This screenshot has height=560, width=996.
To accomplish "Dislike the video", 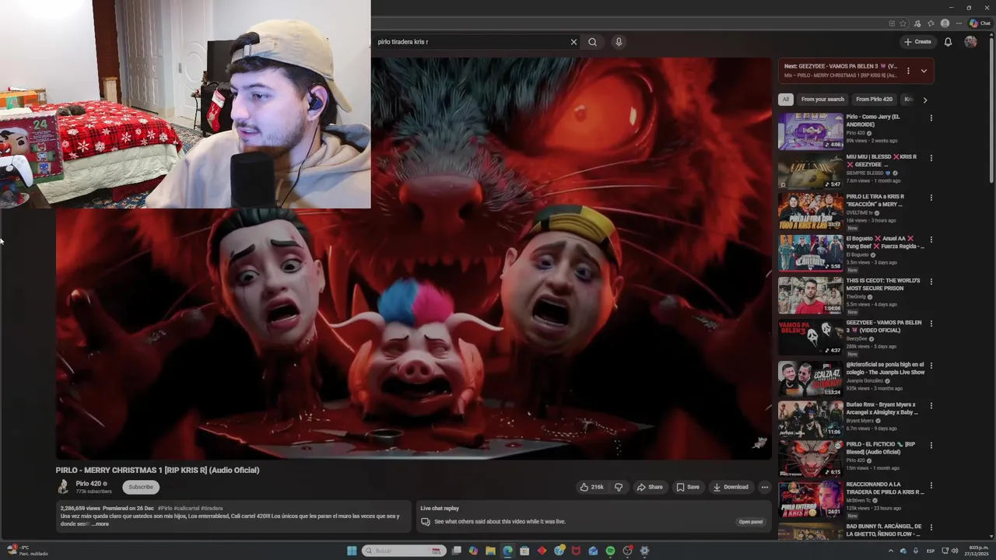I will coord(619,487).
